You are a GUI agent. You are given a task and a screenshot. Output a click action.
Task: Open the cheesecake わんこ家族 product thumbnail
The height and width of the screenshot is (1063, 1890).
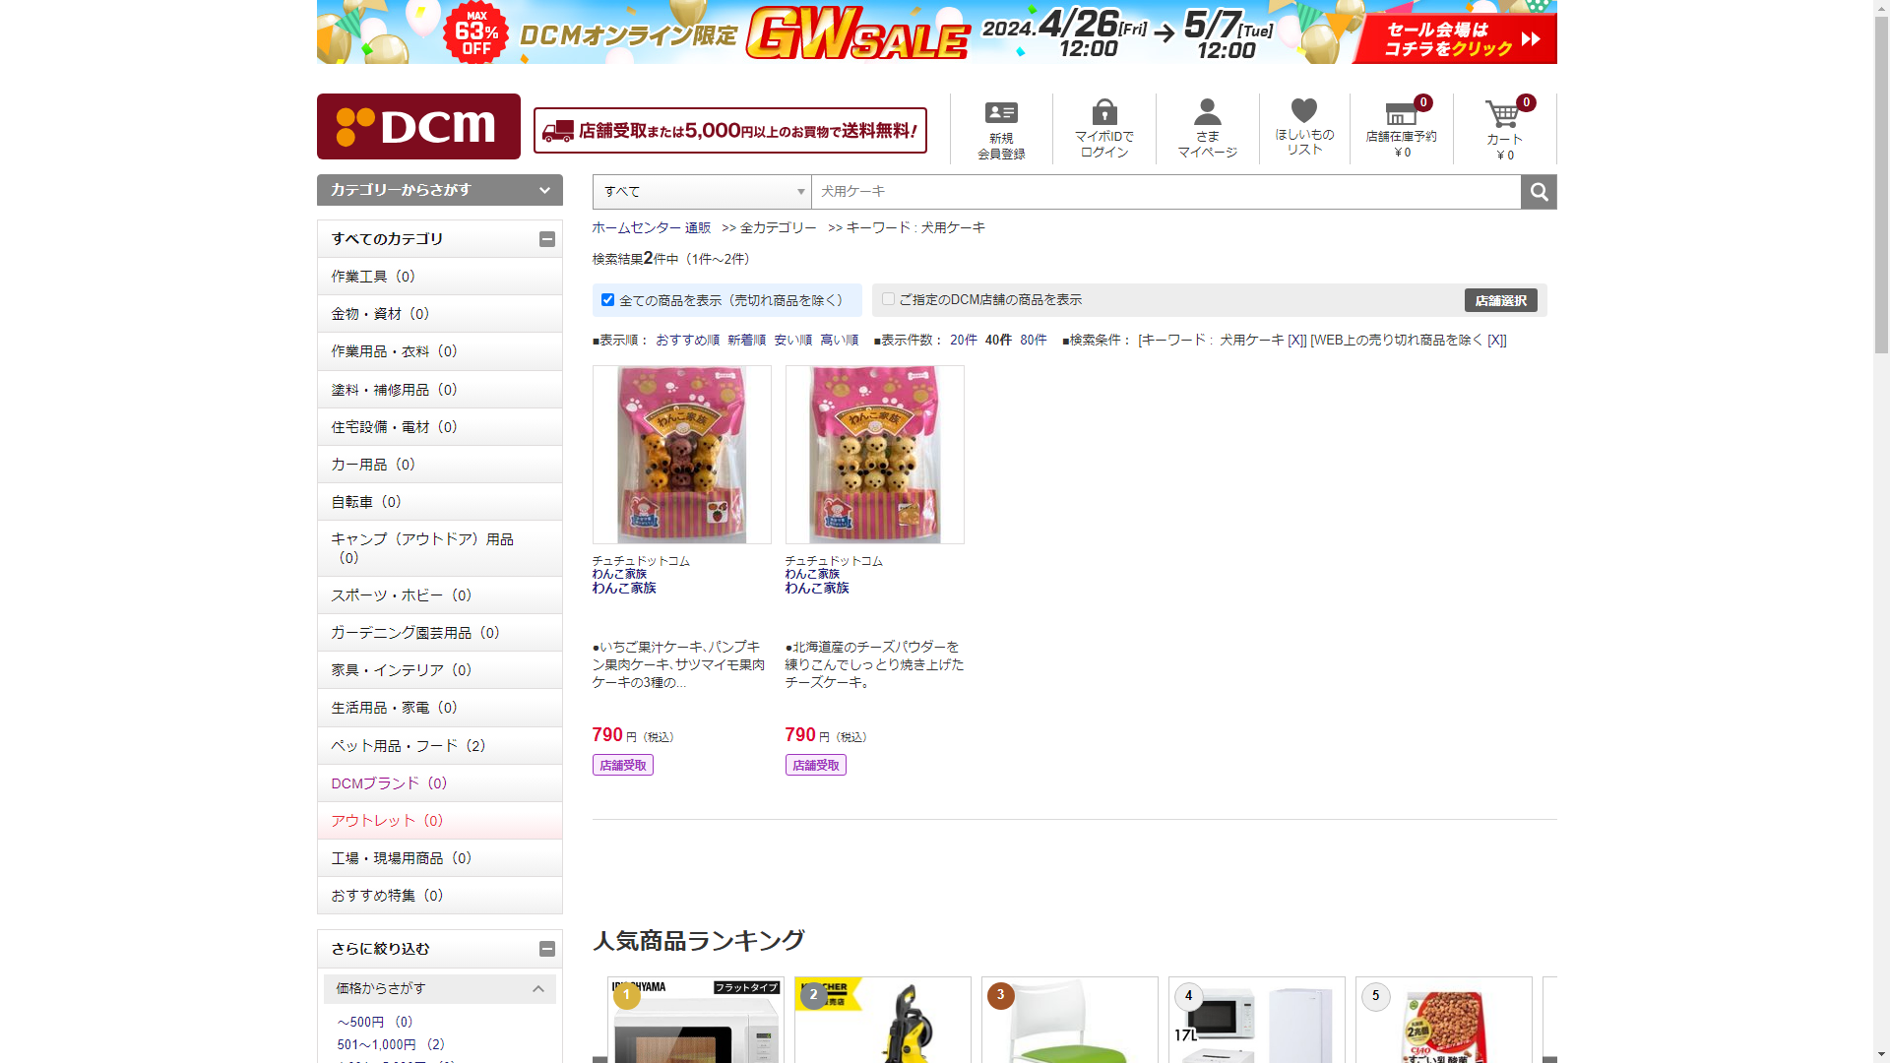[874, 455]
